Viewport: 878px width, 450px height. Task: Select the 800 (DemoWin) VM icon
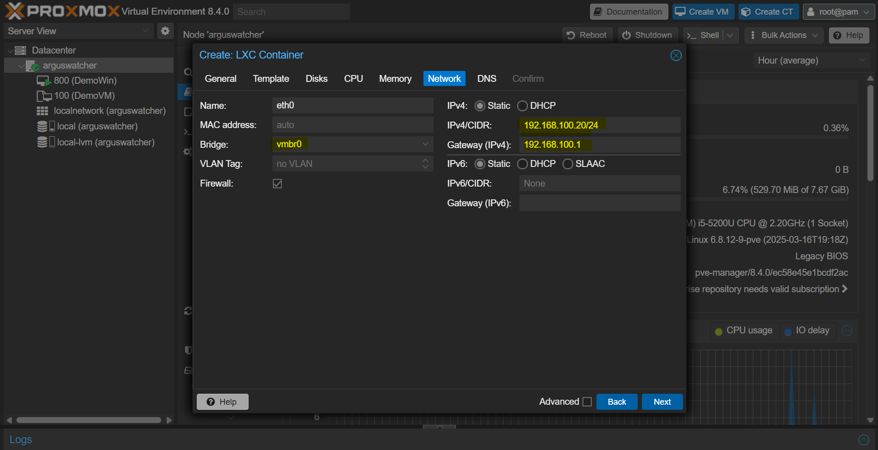pyautogui.click(x=43, y=81)
